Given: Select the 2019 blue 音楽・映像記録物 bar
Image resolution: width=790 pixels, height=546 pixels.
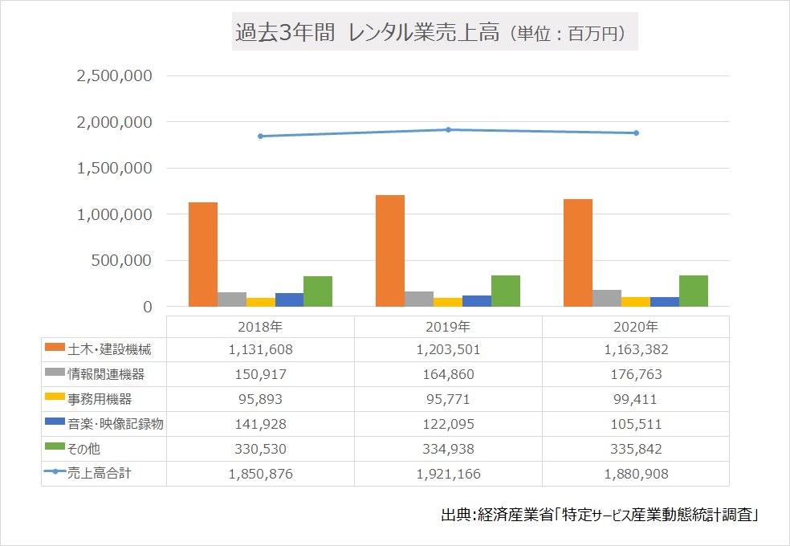Looking at the screenshot, I should (477, 301).
